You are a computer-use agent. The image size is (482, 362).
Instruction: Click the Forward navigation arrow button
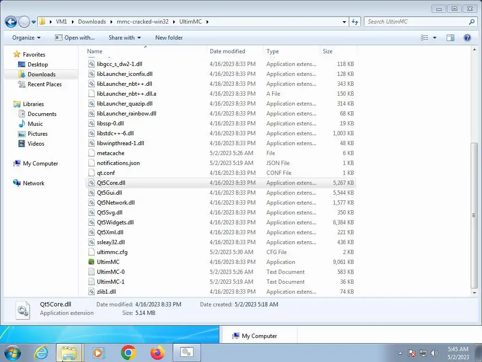click(x=24, y=22)
